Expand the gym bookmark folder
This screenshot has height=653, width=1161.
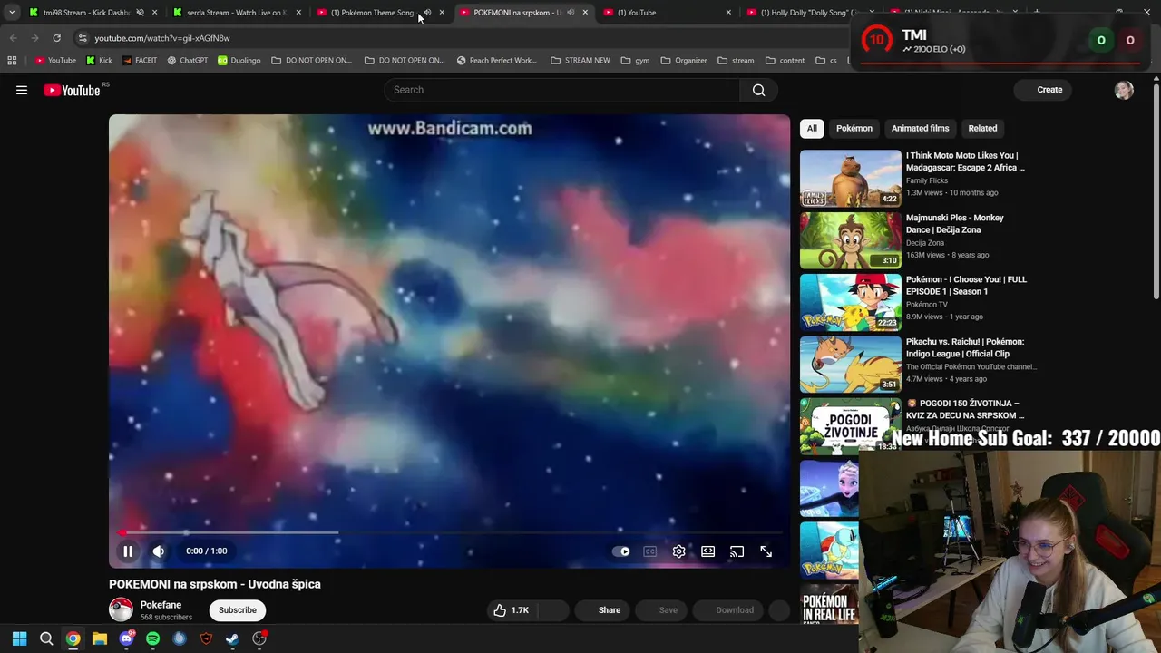[636, 61]
